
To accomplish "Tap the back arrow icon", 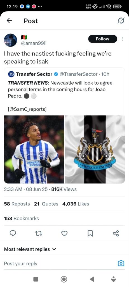I will (x=9, y=21).
